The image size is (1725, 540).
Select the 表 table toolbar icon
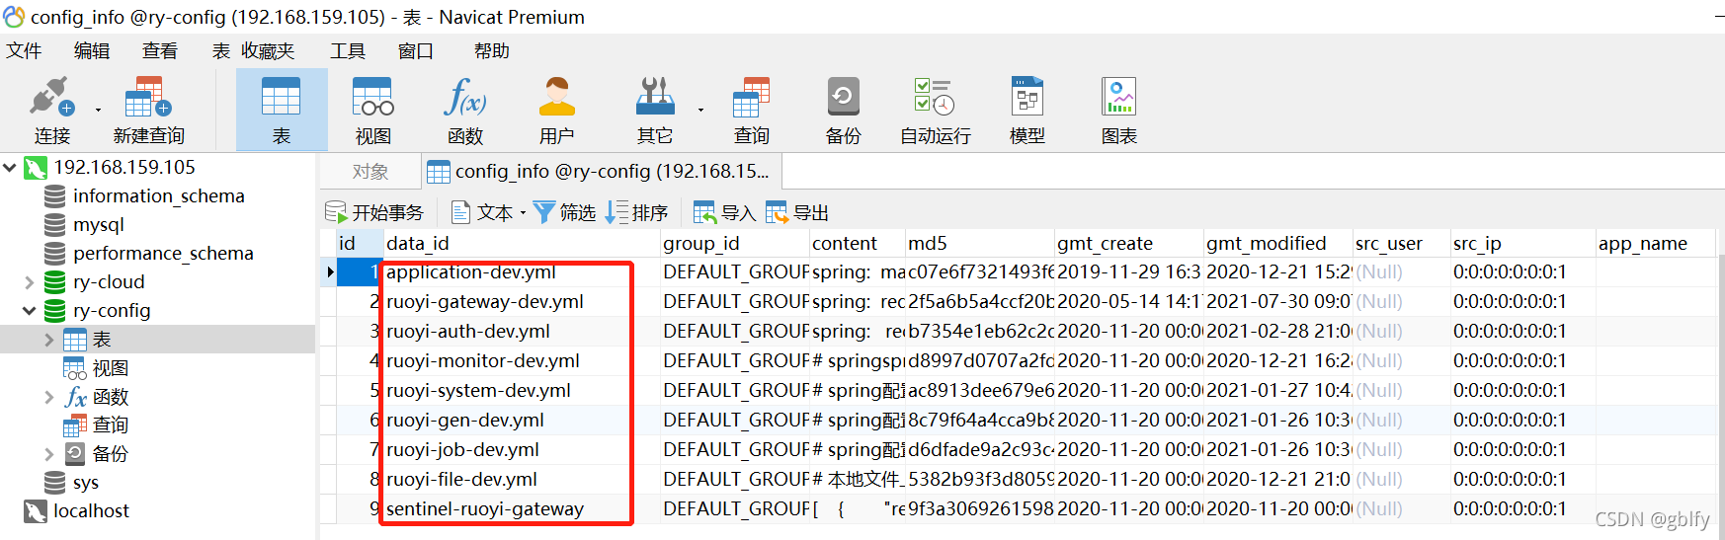pyautogui.click(x=282, y=110)
